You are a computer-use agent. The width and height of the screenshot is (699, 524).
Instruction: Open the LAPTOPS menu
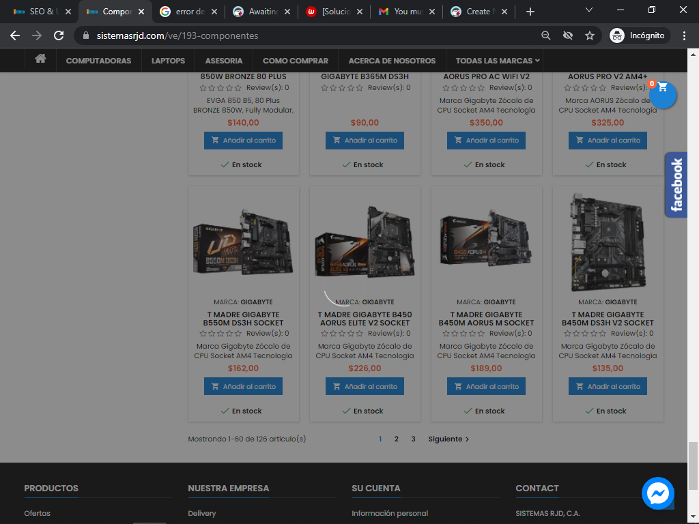tap(168, 61)
